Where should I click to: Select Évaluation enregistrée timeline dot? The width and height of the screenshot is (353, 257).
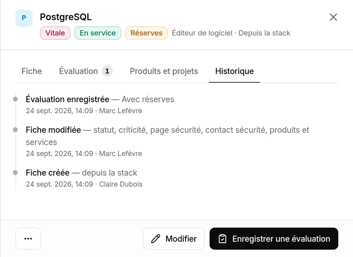tap(15, 99)
